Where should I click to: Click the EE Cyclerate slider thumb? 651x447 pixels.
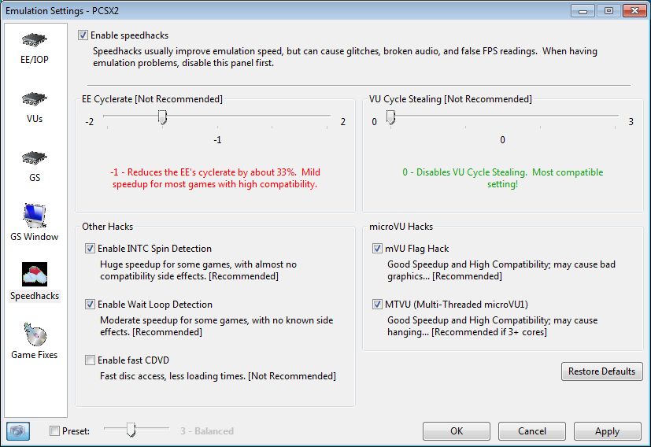(x=162, y=117)
